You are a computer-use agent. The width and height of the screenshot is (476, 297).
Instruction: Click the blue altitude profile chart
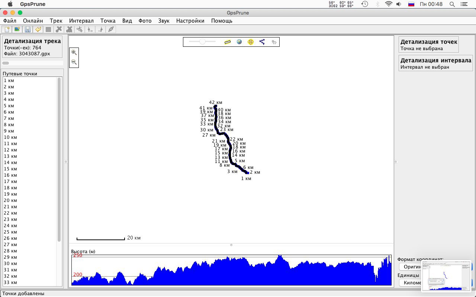point(231,270)
